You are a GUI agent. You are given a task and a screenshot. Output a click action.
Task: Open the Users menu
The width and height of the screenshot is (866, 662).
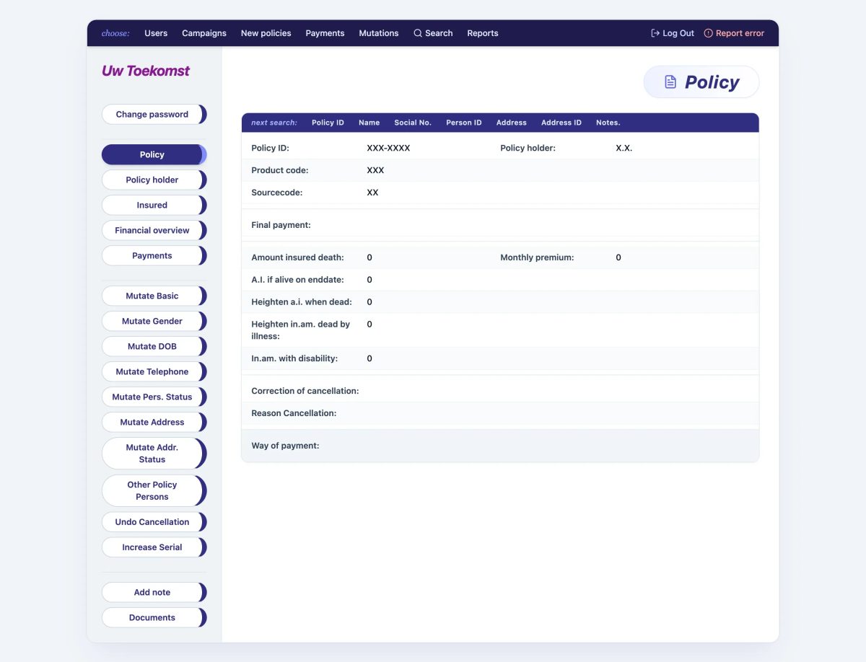tap(156, 33)
